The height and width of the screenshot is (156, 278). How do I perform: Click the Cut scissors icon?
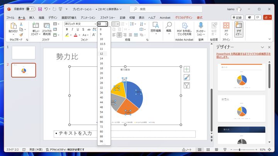click(x=21, y=24)
